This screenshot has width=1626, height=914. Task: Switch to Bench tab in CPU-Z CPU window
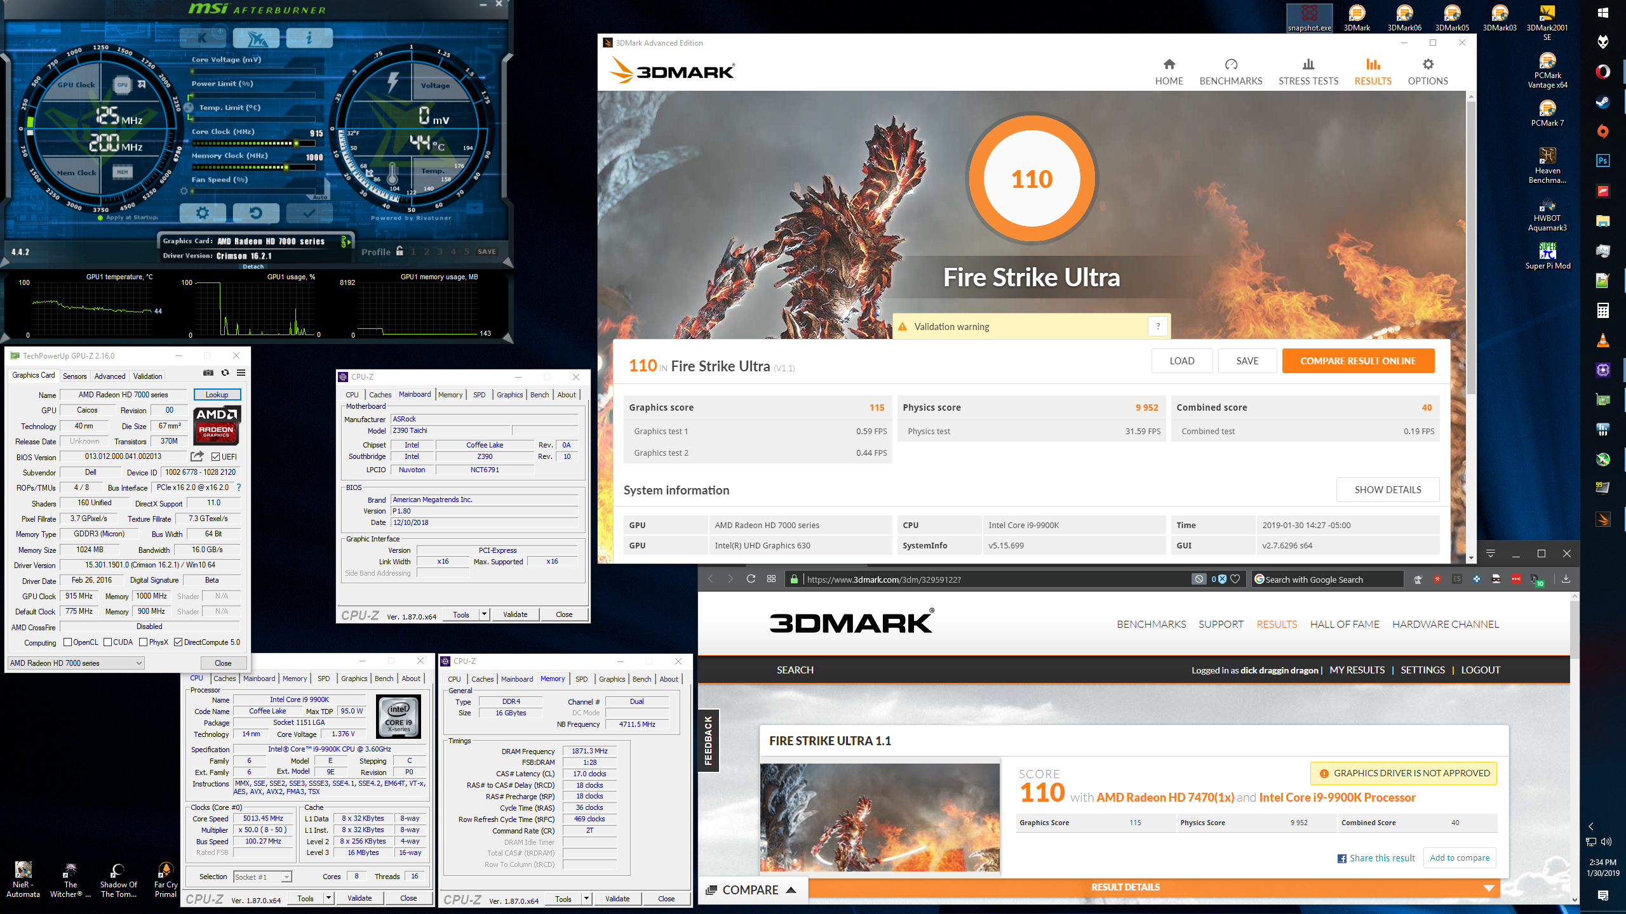(384, 679)
